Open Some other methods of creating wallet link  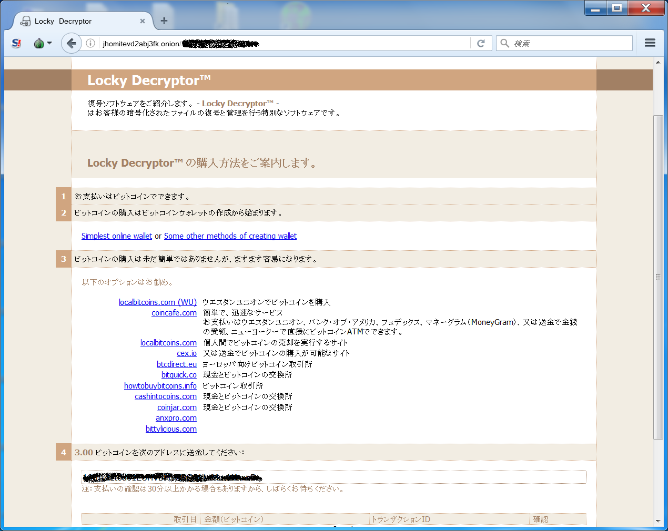point(230,236)
